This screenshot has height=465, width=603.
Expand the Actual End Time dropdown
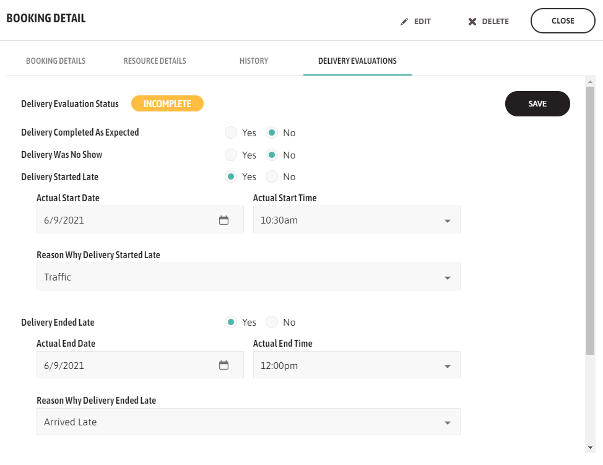click(448, 366)
